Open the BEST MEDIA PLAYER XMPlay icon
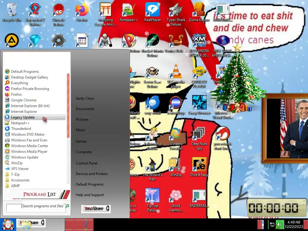 199,46
